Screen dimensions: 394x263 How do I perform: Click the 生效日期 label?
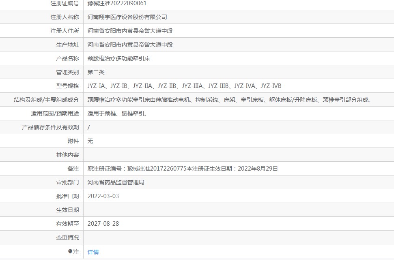click(67, 210)
